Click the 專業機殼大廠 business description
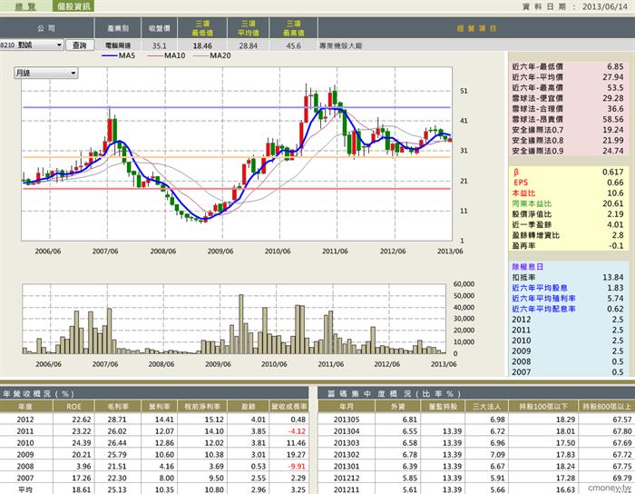 pos(340,45)
